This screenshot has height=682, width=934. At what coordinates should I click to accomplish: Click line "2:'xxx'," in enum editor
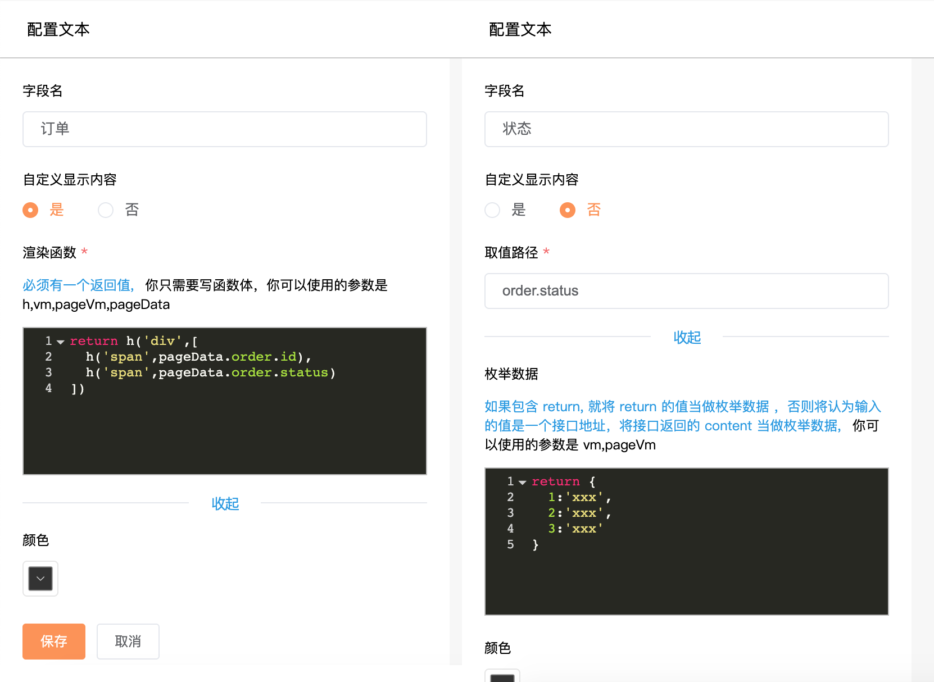point(580,513)
